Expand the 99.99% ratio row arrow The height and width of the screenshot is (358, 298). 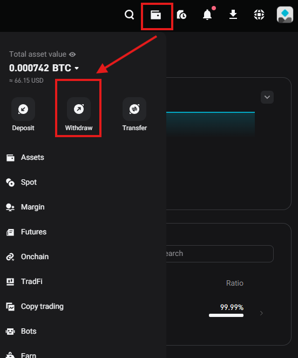click(261, 313)
